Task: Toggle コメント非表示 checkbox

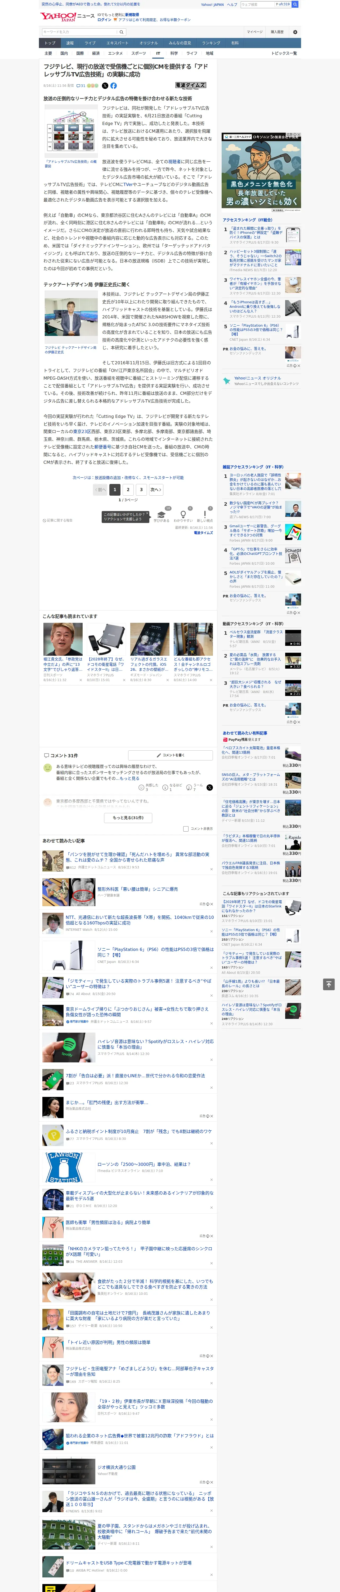Action: (x=186, y=829)
